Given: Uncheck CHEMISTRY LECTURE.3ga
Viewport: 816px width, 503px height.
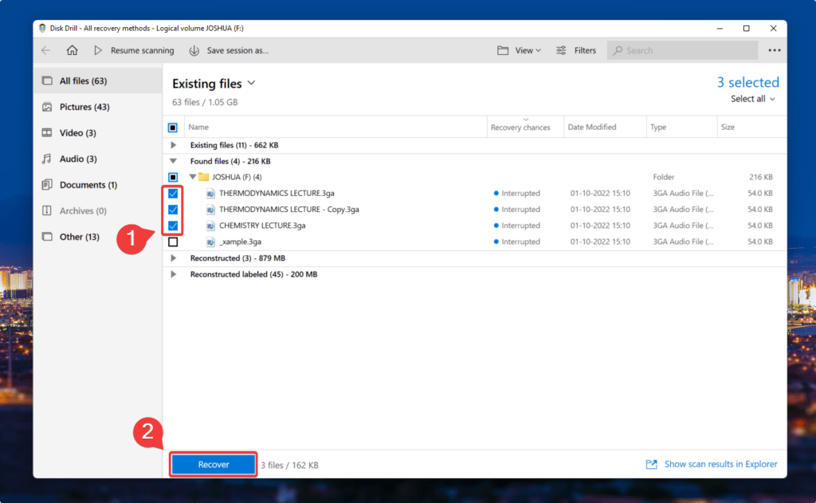Looking at the screenshot, I should pos(173,225).
